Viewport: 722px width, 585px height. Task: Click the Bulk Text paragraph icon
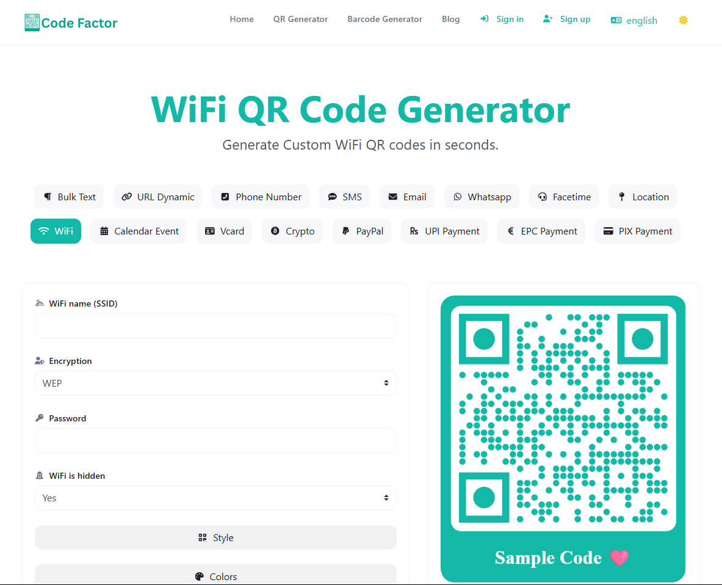(48, 197)
